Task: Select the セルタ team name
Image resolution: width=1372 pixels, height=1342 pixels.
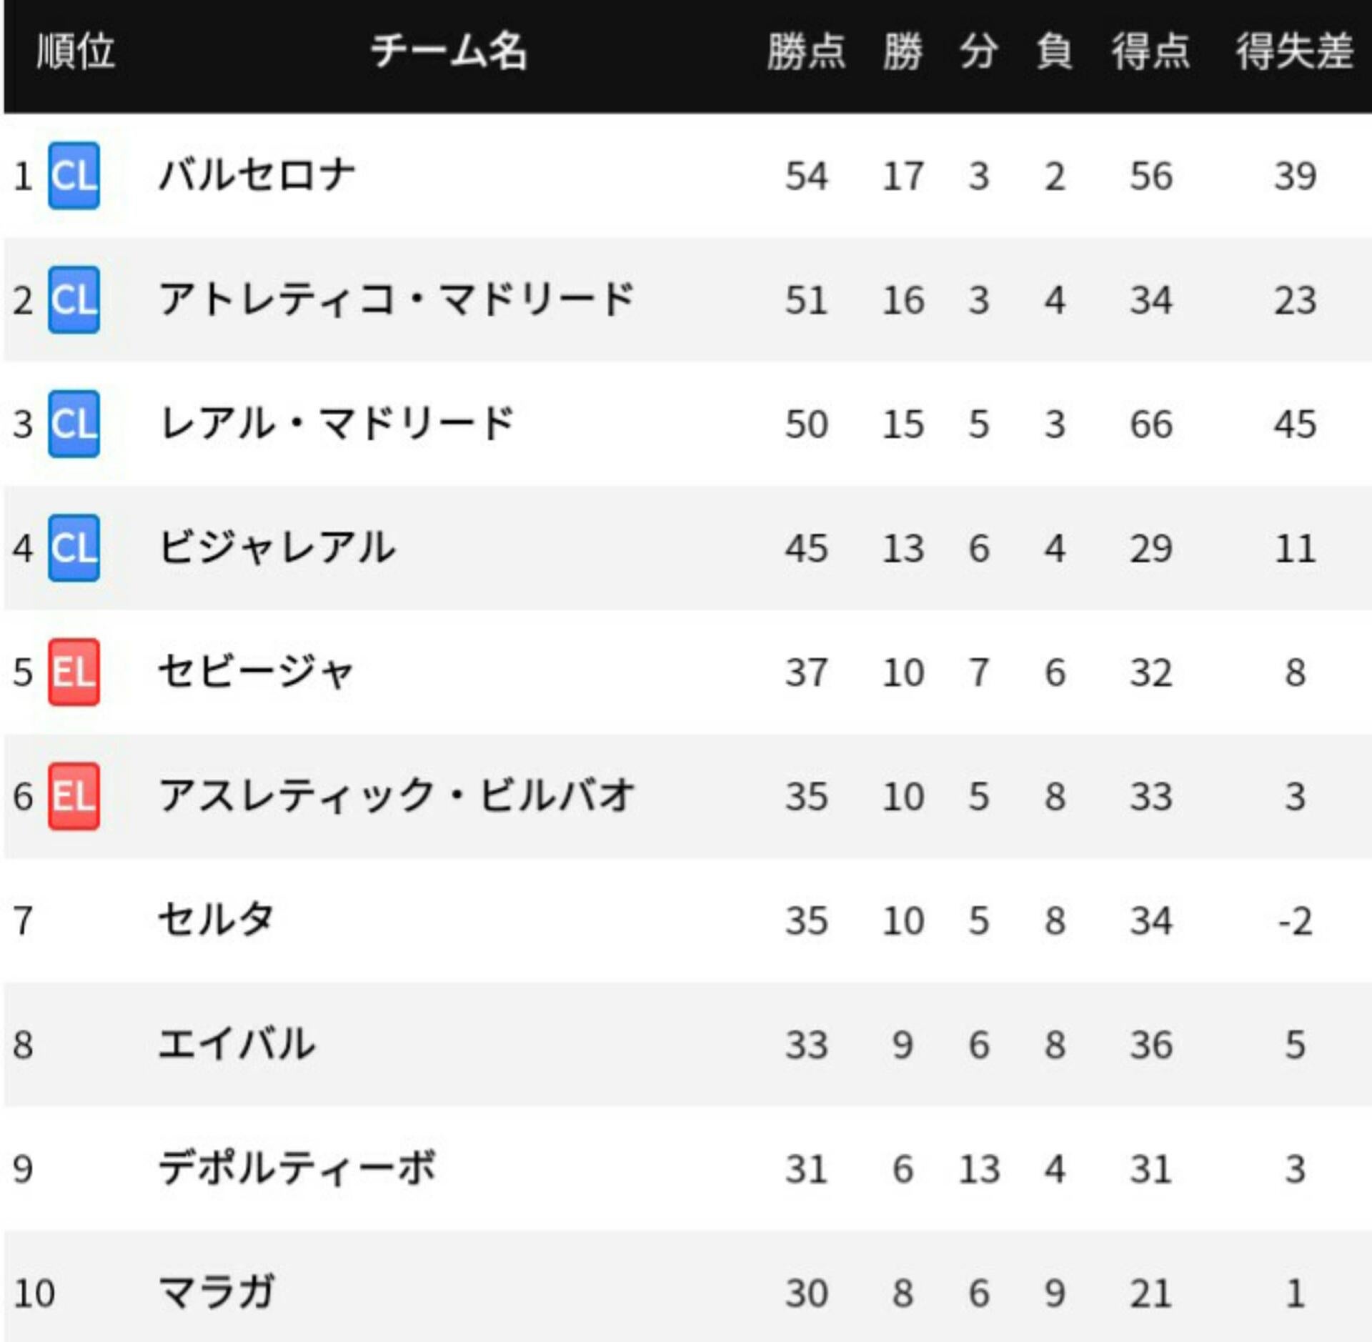Action: coord(216,920)
